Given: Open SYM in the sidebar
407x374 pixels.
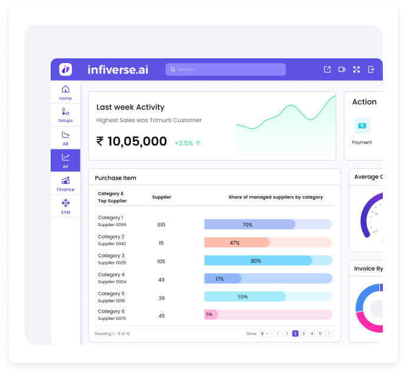Looking at the screenshot, I should 65,206.
